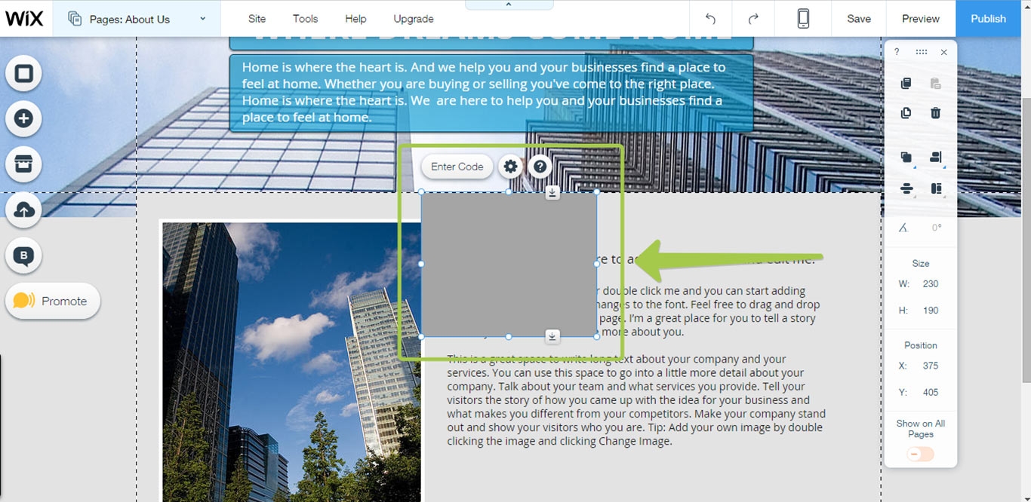The image size is (1031, 502).
Task: Collapse the top bar with chevron
Action: point(509,5)
